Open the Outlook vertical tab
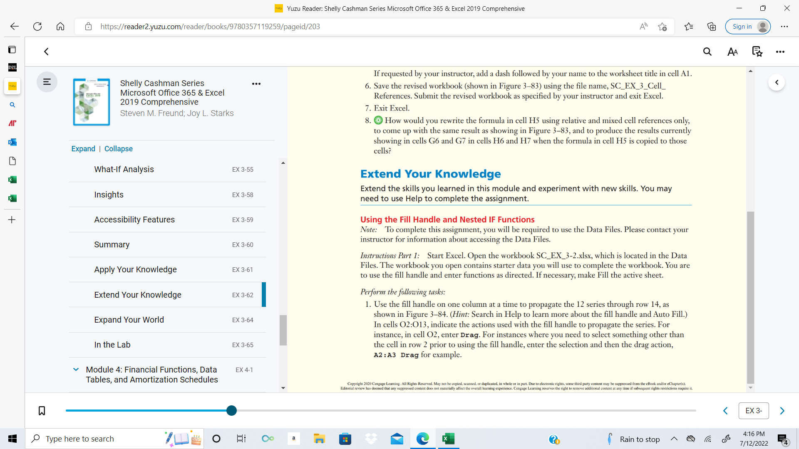 click(x=12, y=142)
